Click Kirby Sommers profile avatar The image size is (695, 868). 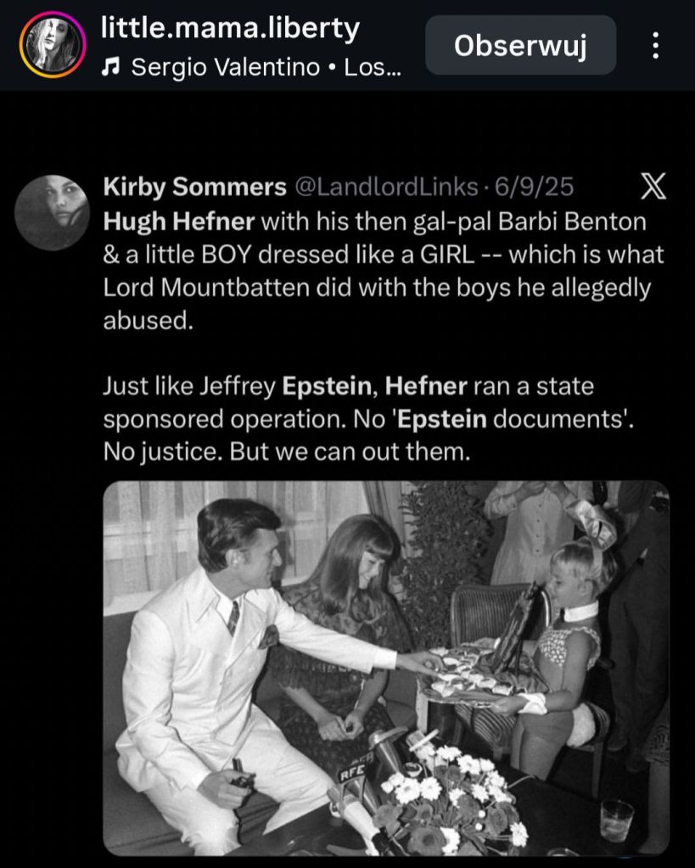pyautogui.click(x=52, y=213)
